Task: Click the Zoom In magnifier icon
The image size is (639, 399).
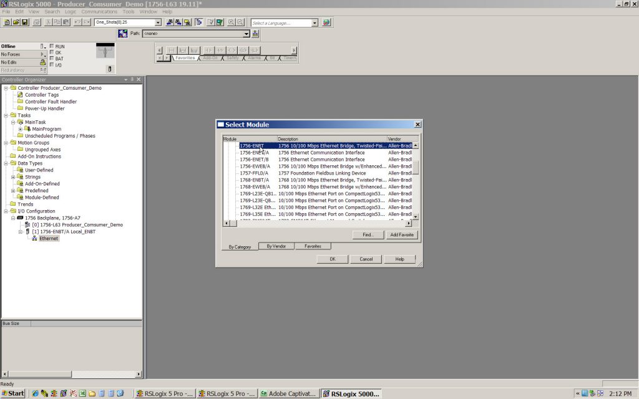Action: point(231,22)
